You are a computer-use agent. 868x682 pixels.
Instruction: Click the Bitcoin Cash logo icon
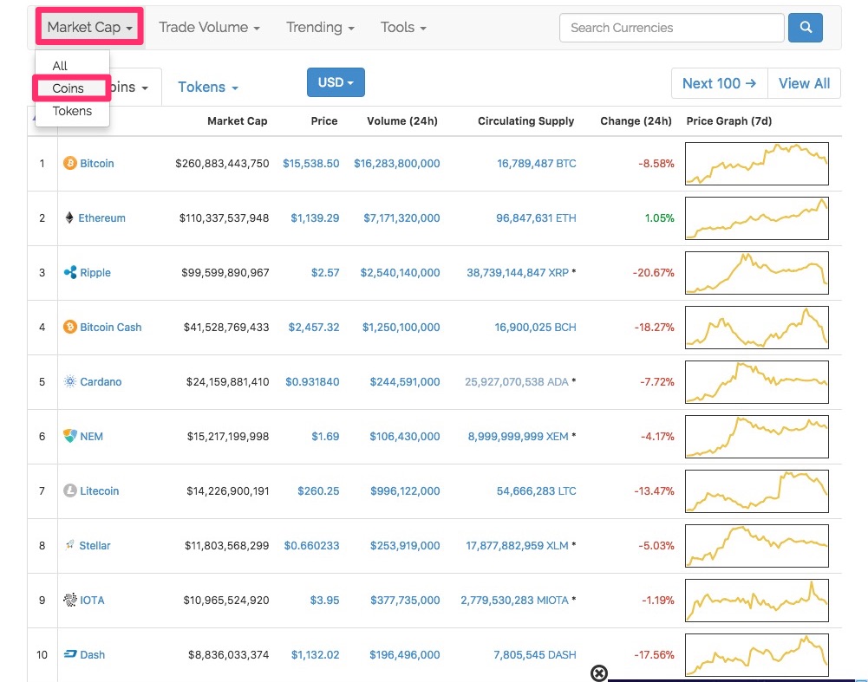click(69, 327)
